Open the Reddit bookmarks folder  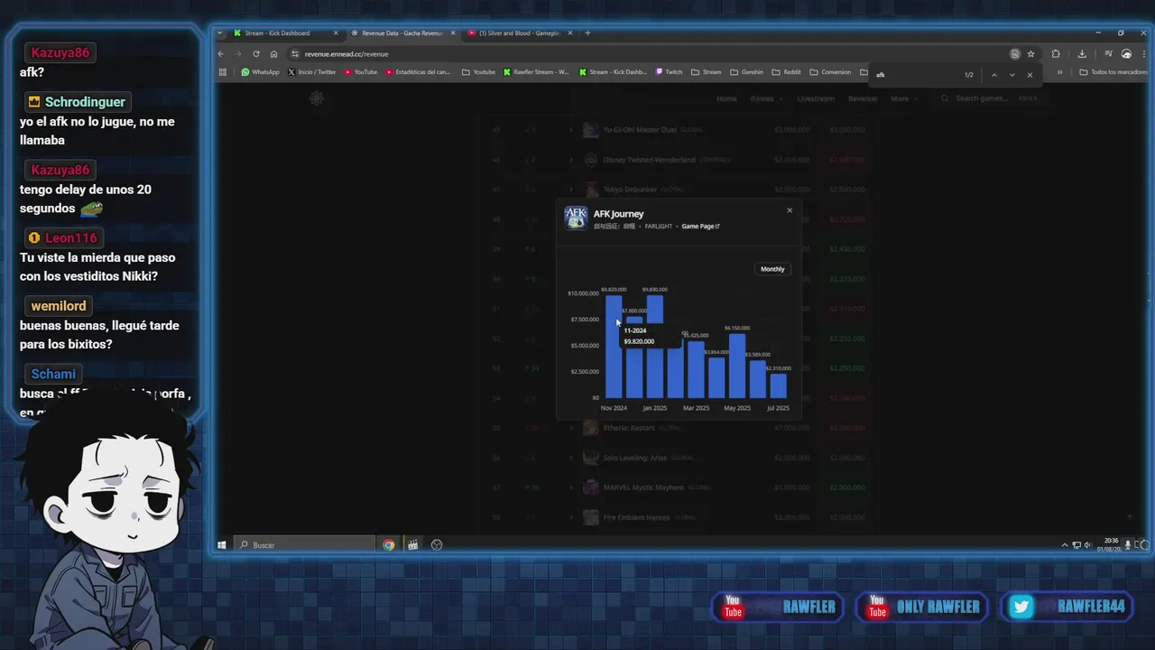pos(786,72)
